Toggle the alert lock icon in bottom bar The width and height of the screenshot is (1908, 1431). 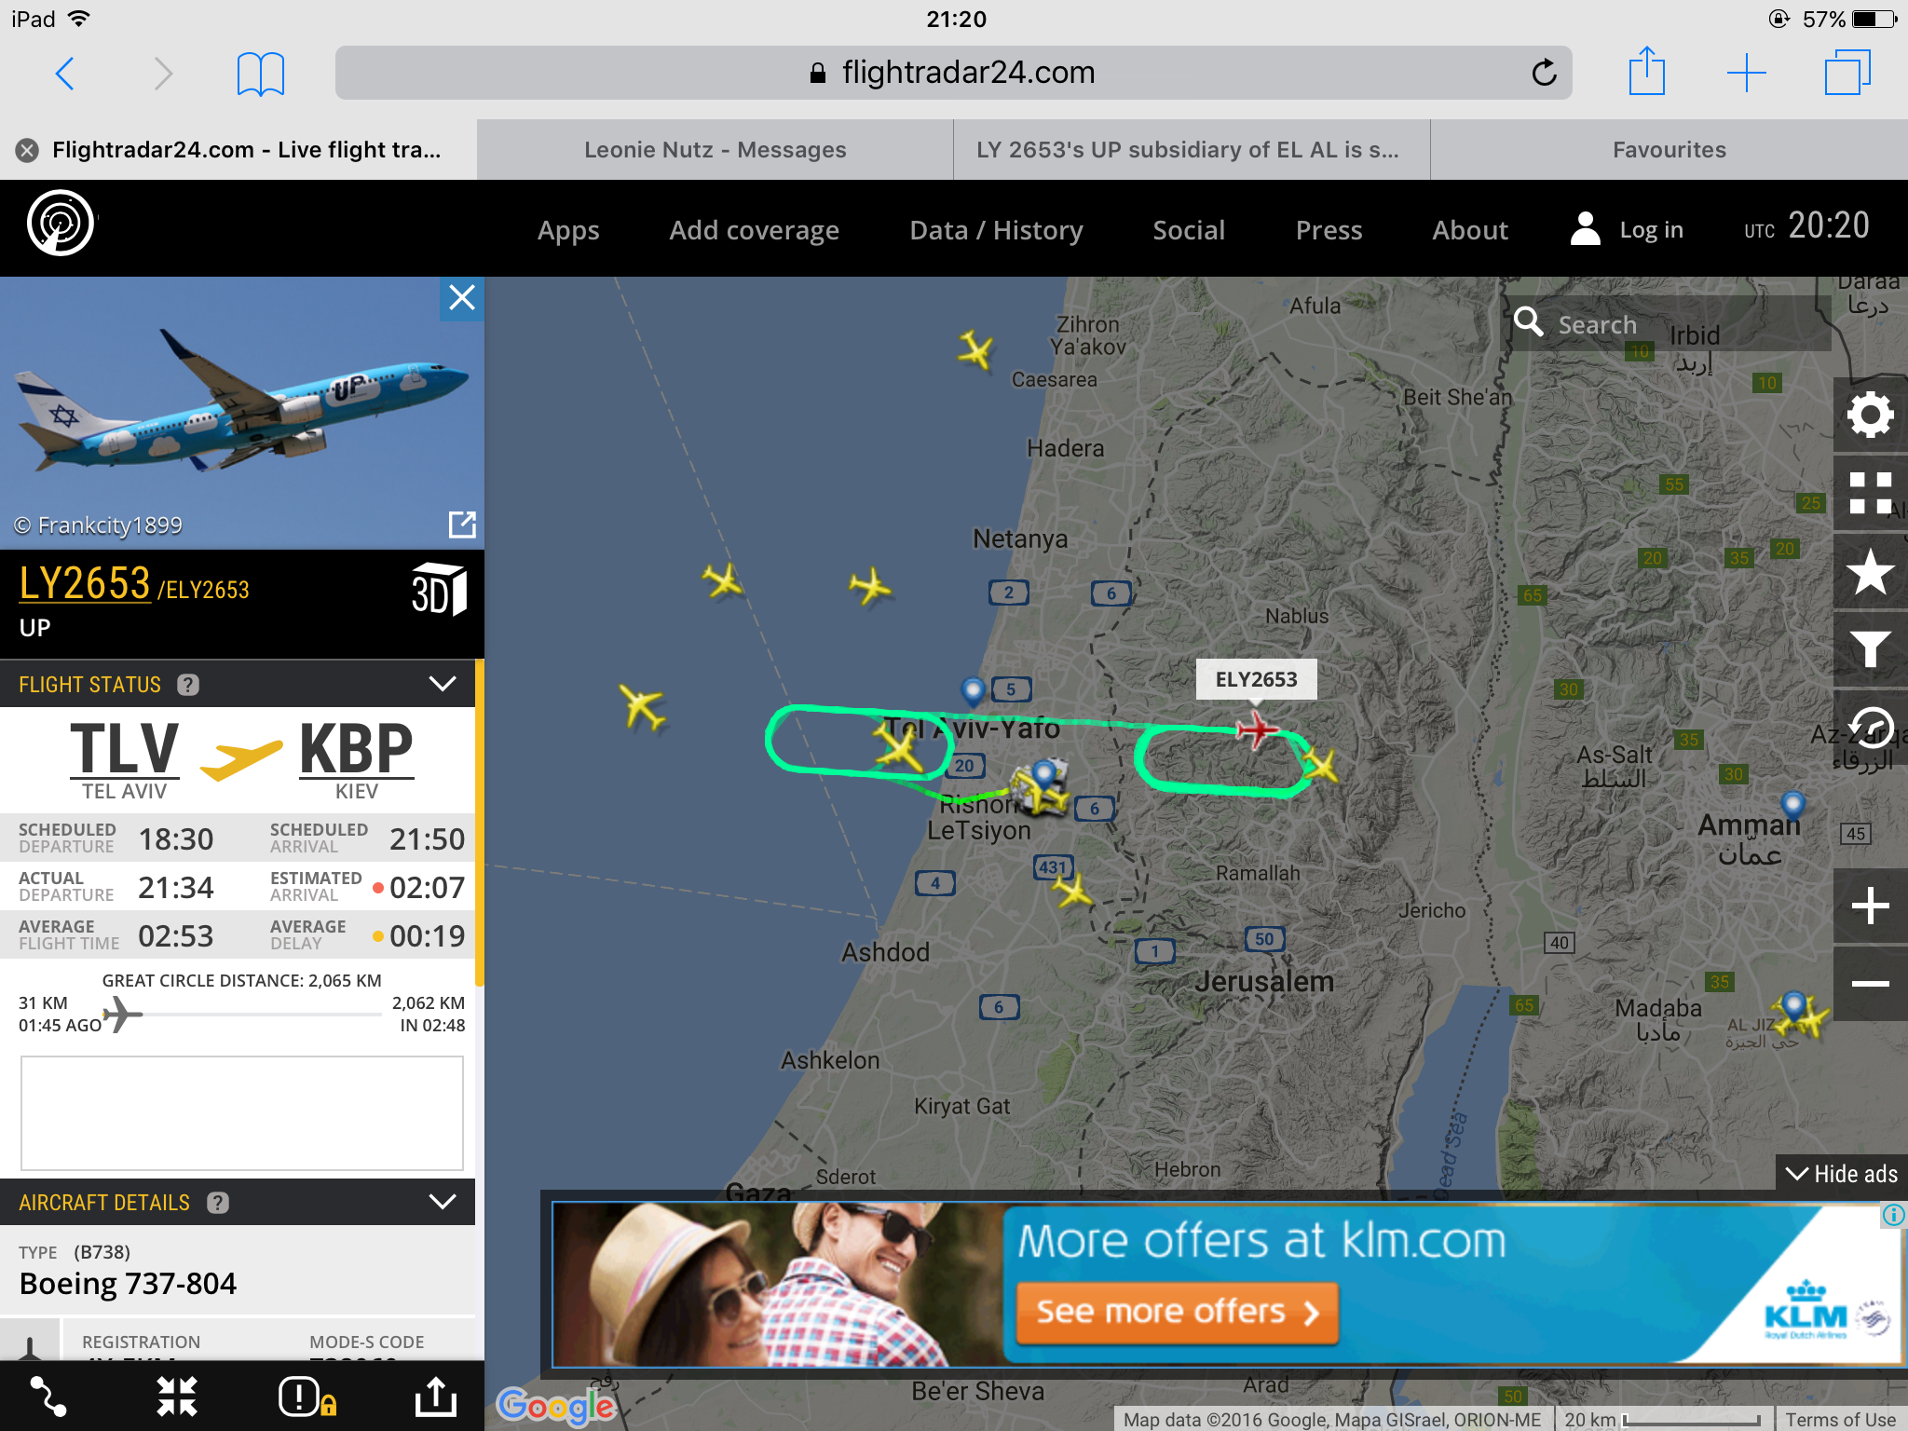click(x=307, y=1397)
